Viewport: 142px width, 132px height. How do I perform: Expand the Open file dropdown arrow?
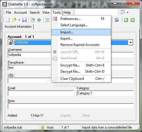click(x=19, y=20)
